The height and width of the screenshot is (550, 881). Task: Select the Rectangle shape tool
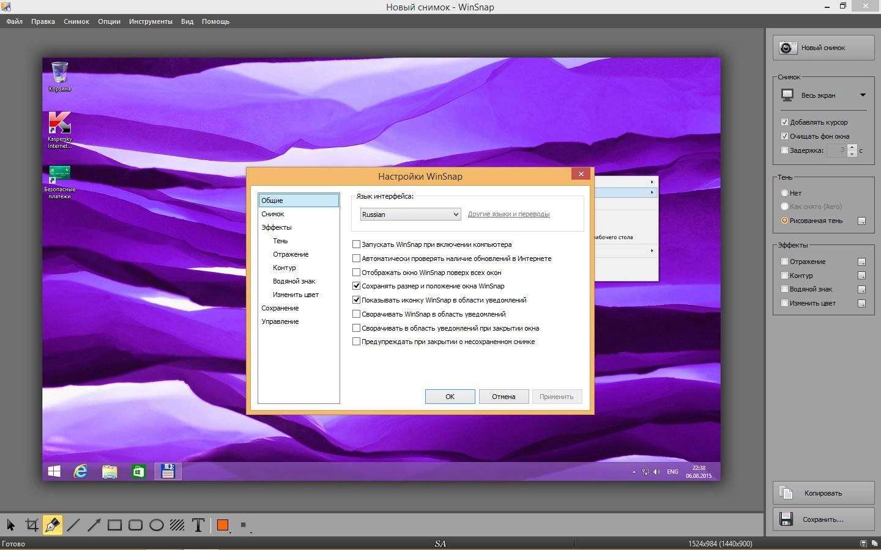point(114,525)
